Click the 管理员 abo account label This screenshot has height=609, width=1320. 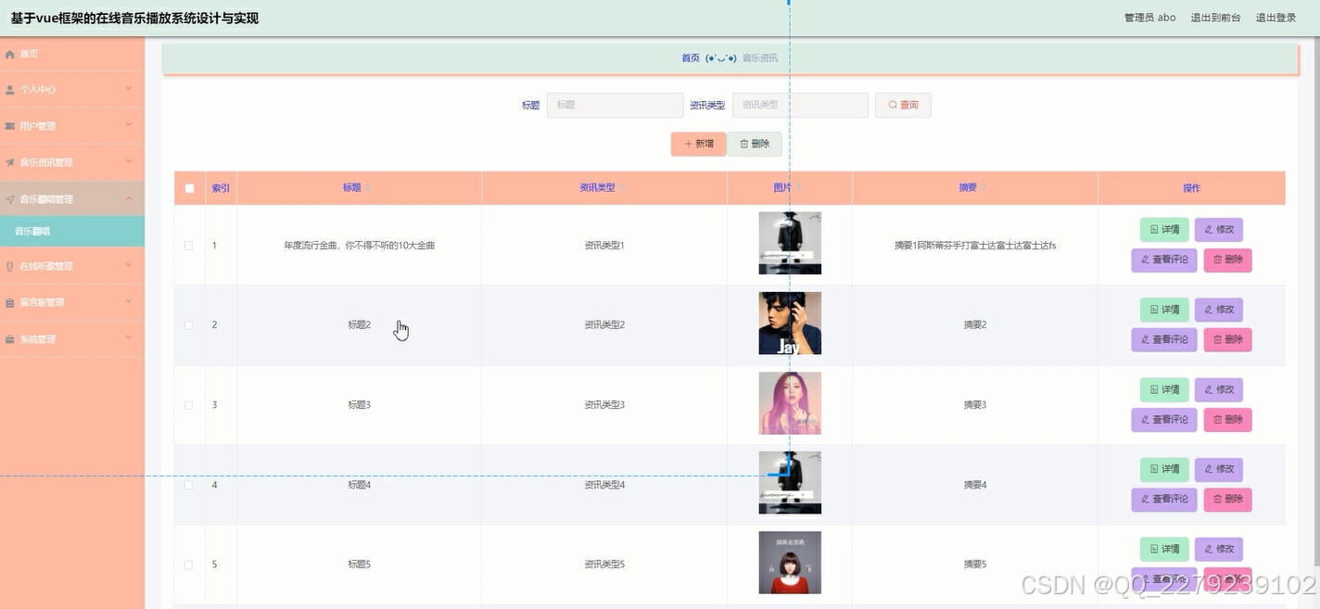pyautogui.click(x=1149, y=18)
